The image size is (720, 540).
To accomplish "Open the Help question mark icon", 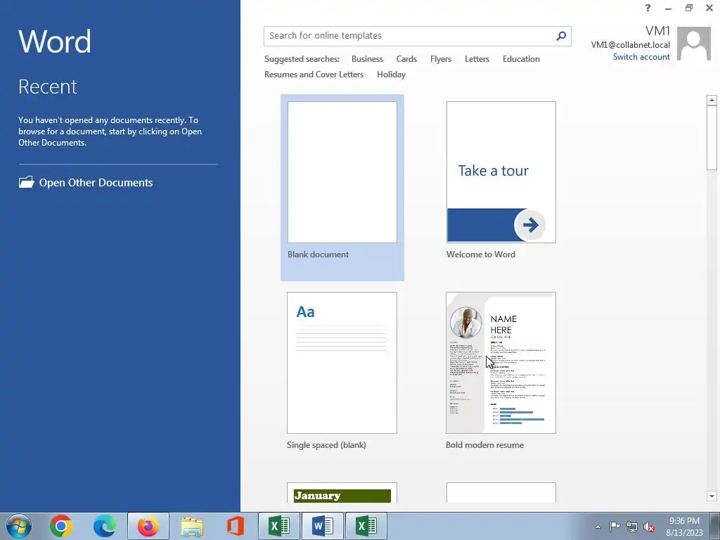I will point(648,8).
